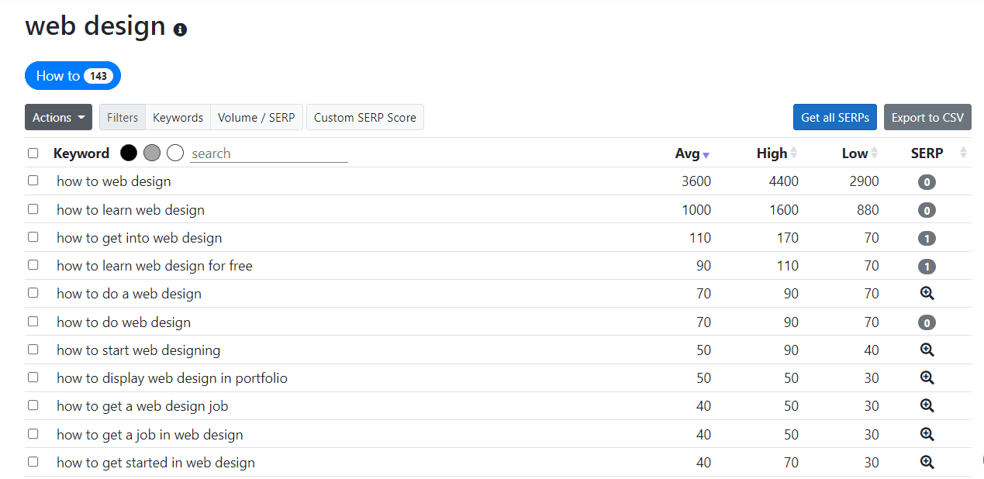Tick the select-all checkbox in the Keyword header
984x479 pixels.
pos(33,153)
